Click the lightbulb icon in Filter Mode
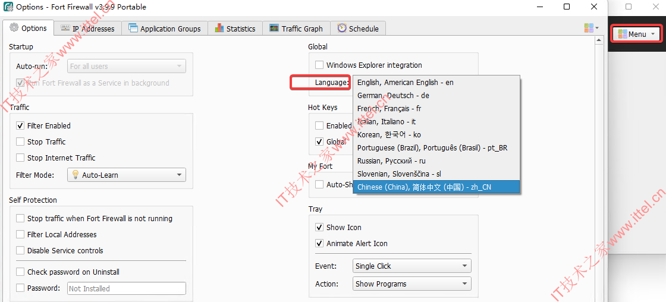666x302 pixels. tap(75, 175)
